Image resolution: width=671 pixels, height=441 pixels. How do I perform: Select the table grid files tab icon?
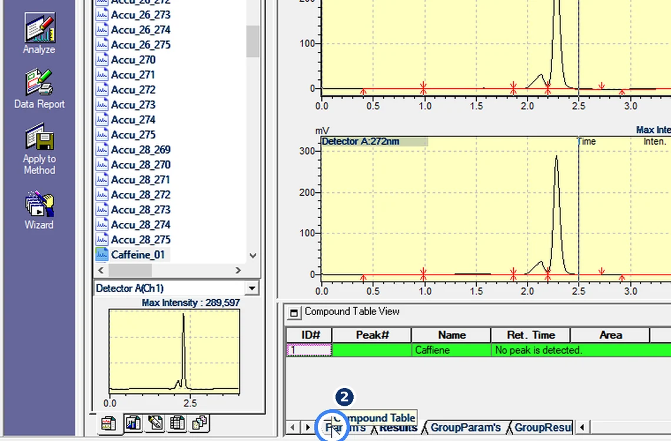tap(177, 423)
